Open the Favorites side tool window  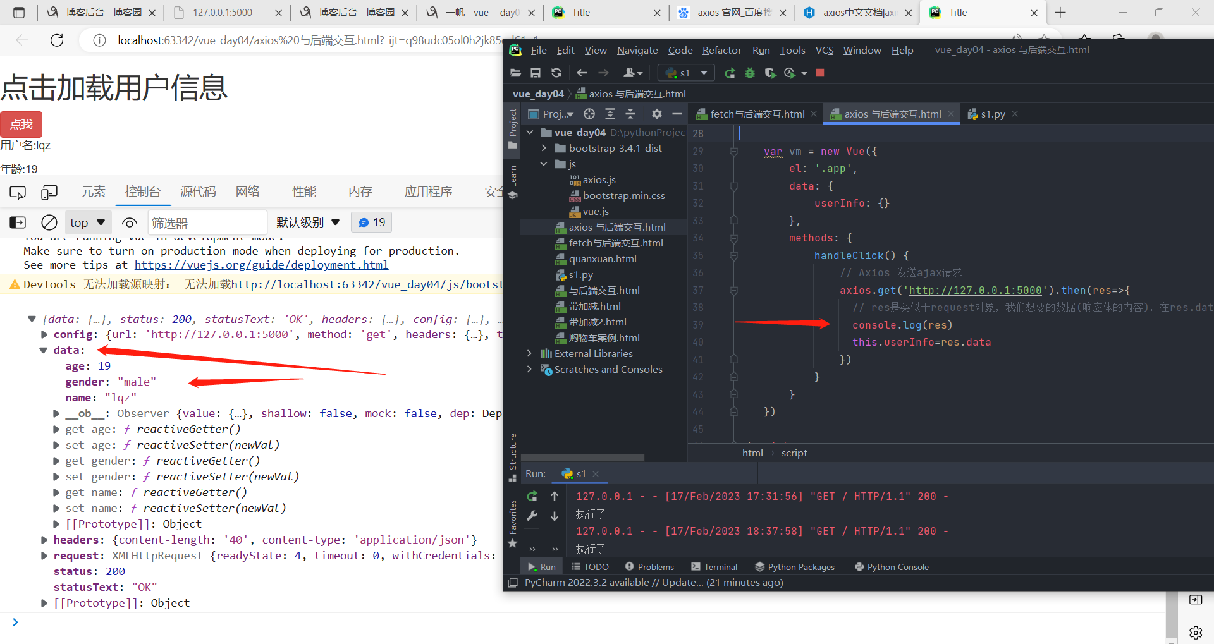(x=513, y=524)
